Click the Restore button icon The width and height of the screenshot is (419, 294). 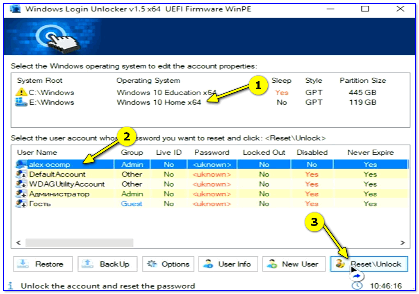tap(23, 264)
